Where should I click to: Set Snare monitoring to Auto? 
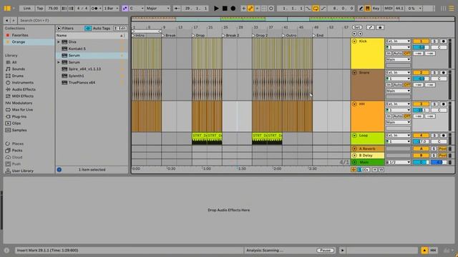tap(398, 85)
